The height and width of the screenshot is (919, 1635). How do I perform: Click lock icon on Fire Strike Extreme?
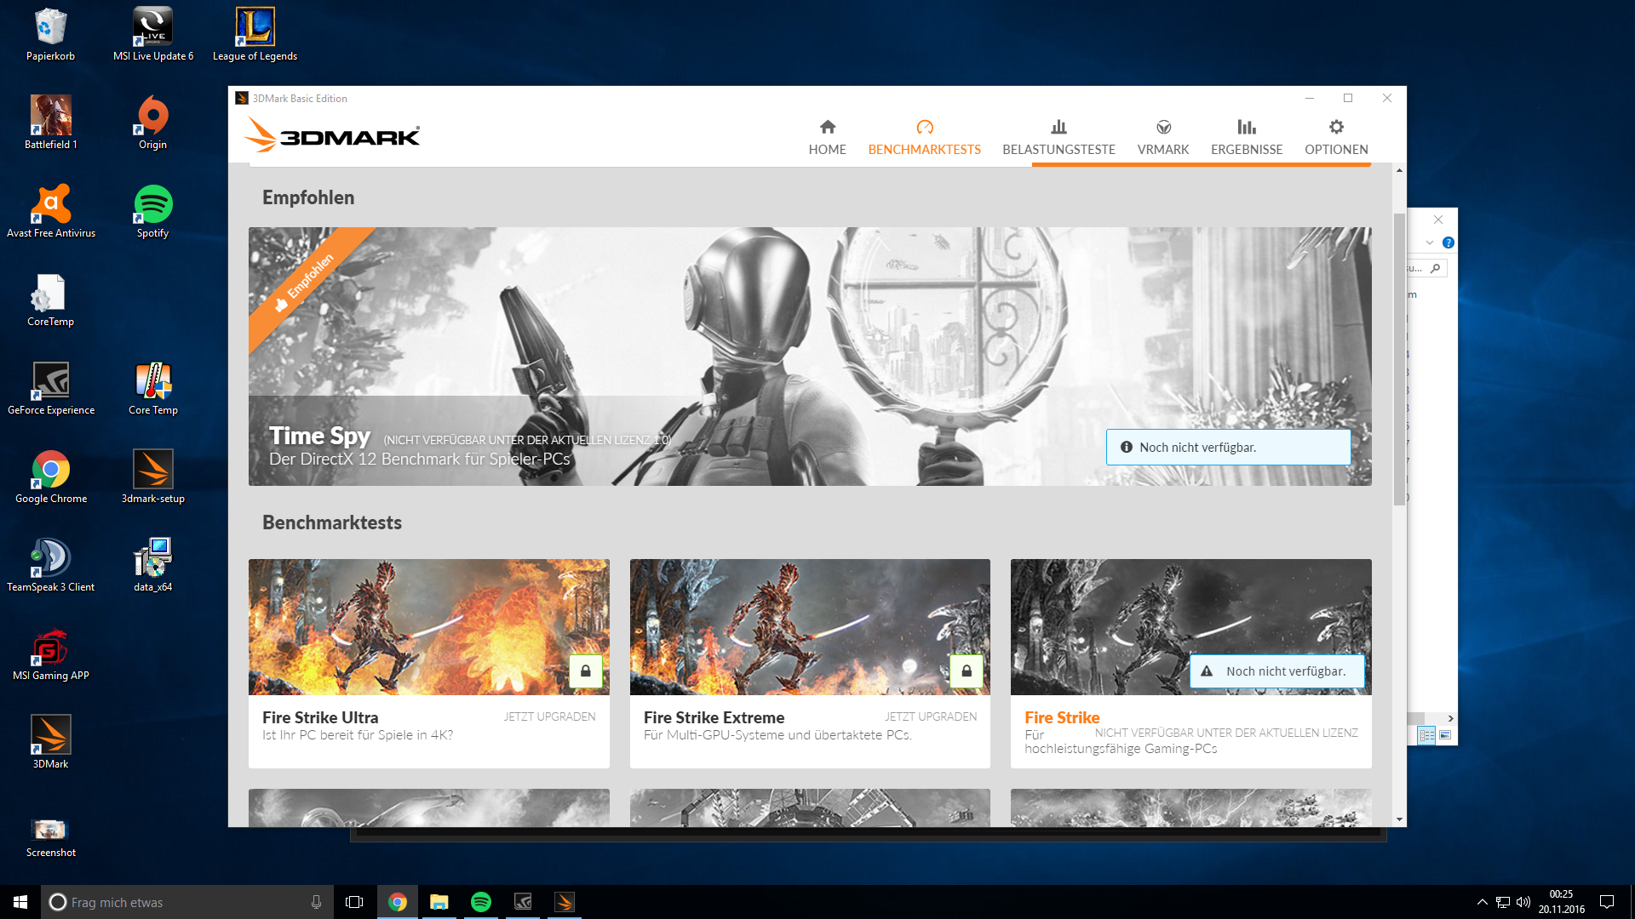tap(967, 671)
